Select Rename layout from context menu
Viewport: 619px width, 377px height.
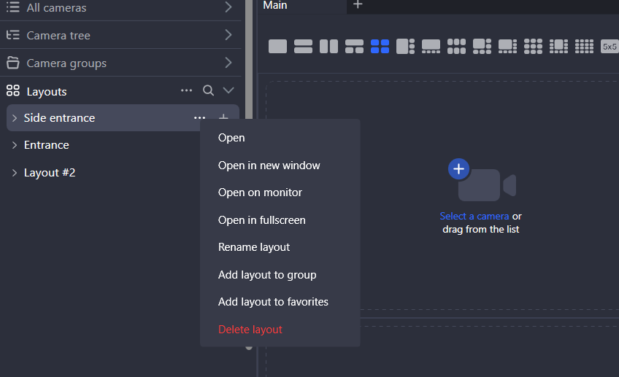(x=253, y=247)
